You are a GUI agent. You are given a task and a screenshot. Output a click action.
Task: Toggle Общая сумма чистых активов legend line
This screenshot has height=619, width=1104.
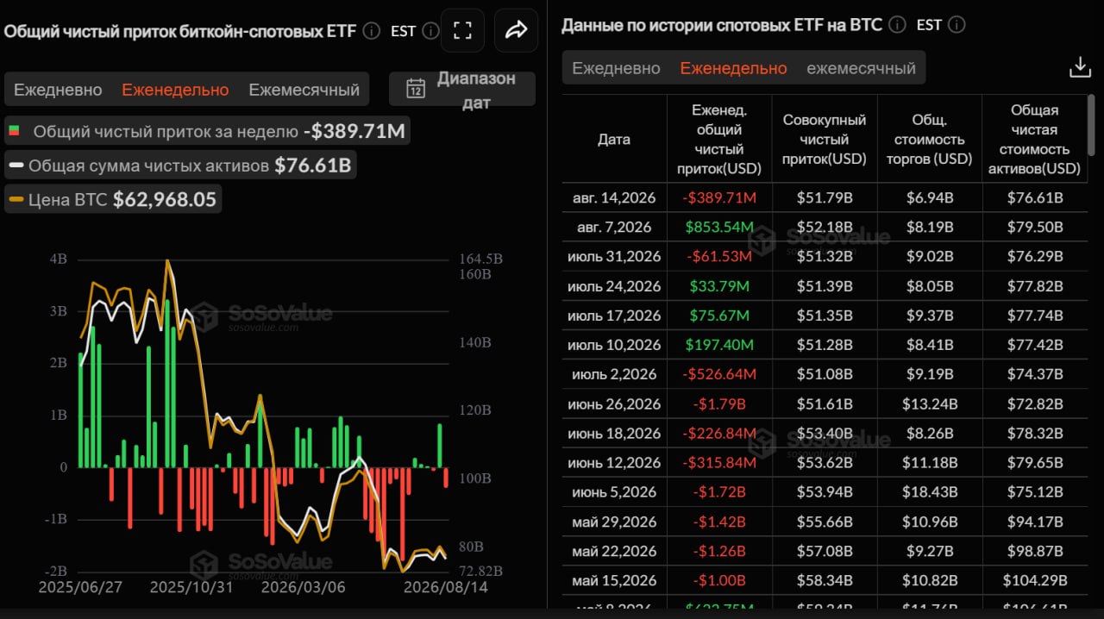pos(180,166)
